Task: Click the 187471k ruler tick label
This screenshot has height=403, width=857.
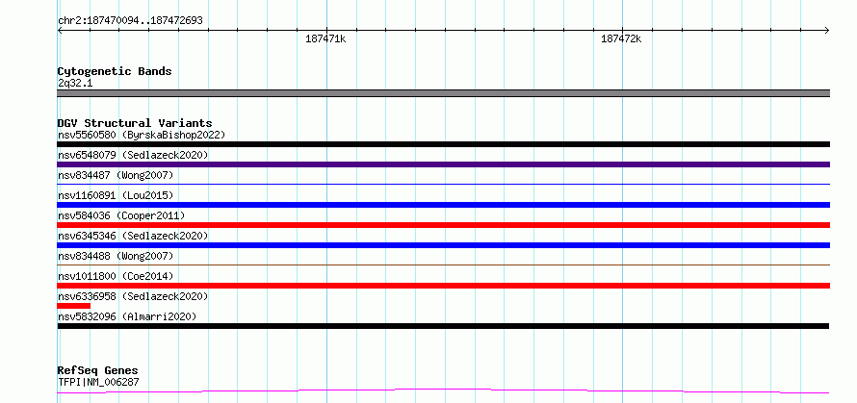Action: click(325, 38)
